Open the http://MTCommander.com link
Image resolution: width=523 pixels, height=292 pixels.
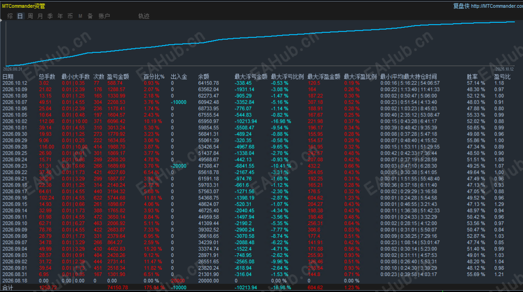(497, 6)
